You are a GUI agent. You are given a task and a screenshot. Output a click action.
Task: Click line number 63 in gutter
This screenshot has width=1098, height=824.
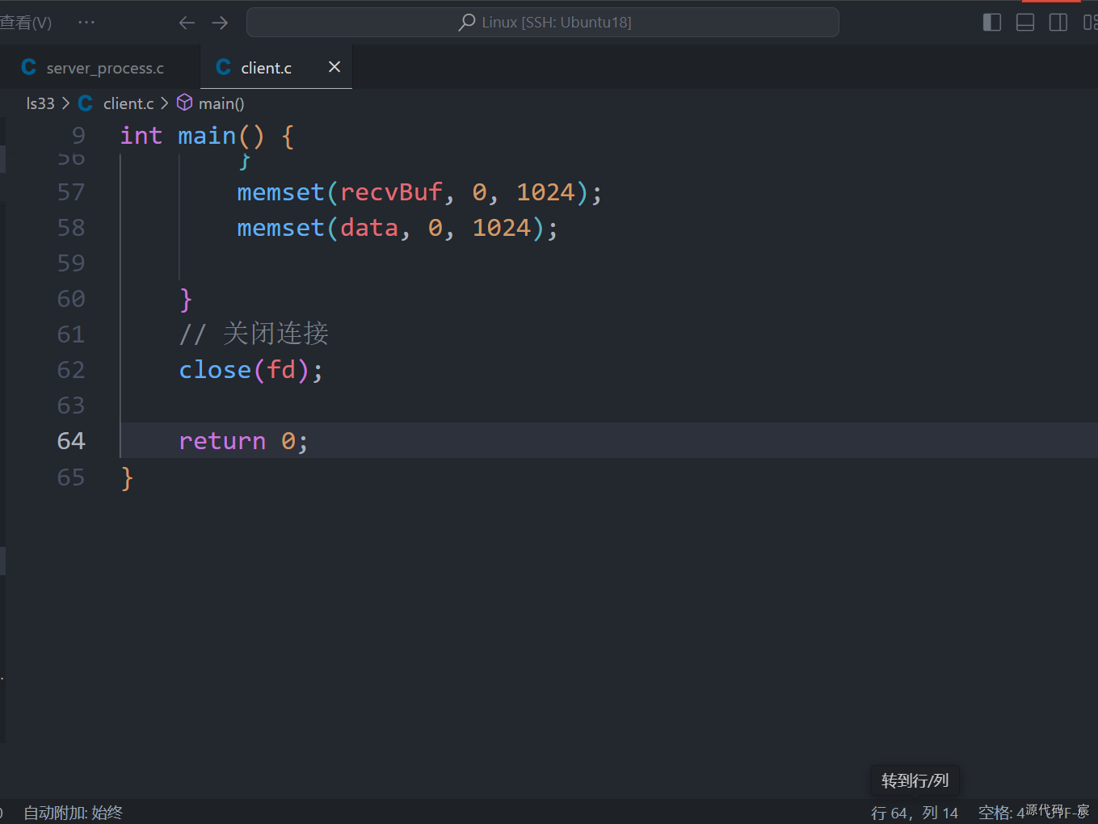[x=71, y=406]
